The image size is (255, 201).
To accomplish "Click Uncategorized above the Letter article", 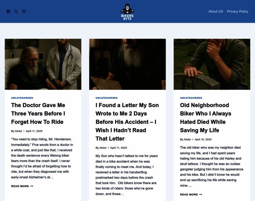I will (106, 98).
